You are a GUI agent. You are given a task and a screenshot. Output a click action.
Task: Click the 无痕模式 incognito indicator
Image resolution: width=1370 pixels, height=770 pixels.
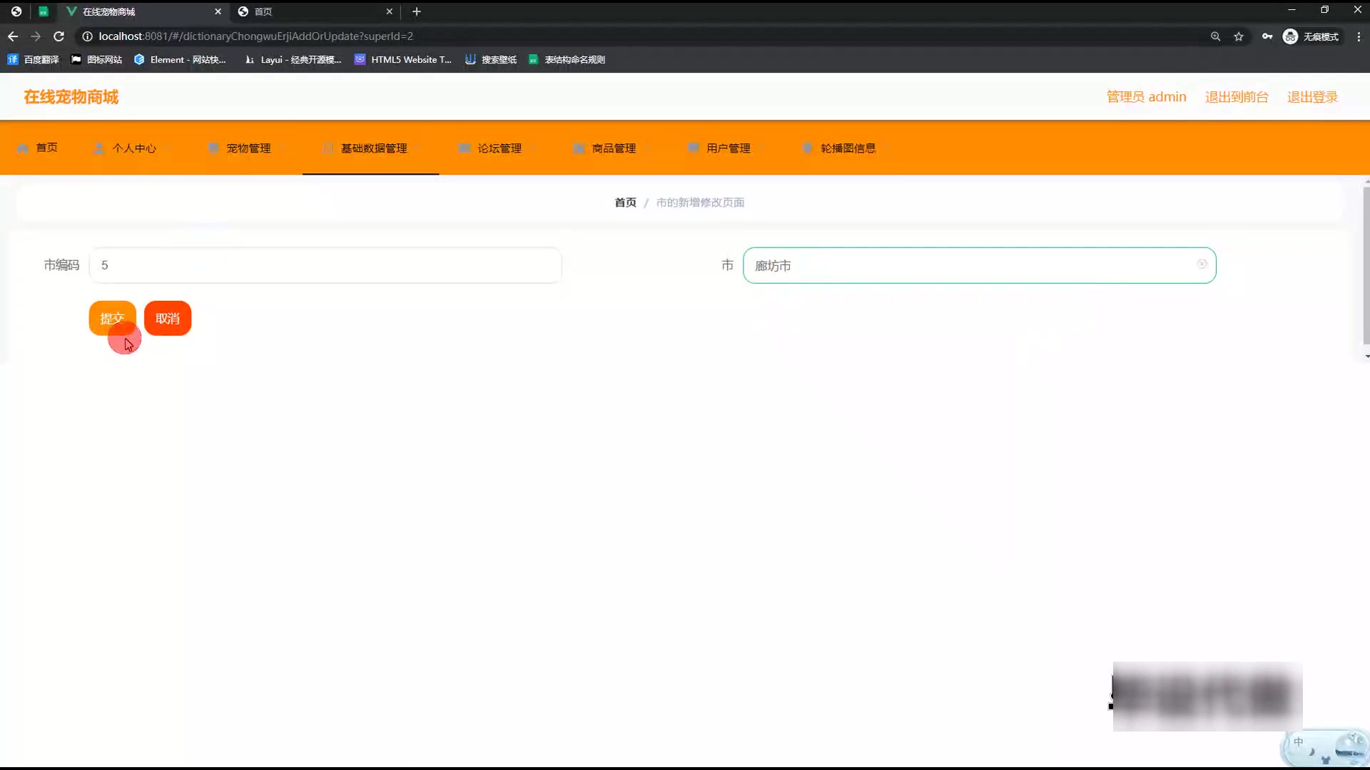[1311, 36]
